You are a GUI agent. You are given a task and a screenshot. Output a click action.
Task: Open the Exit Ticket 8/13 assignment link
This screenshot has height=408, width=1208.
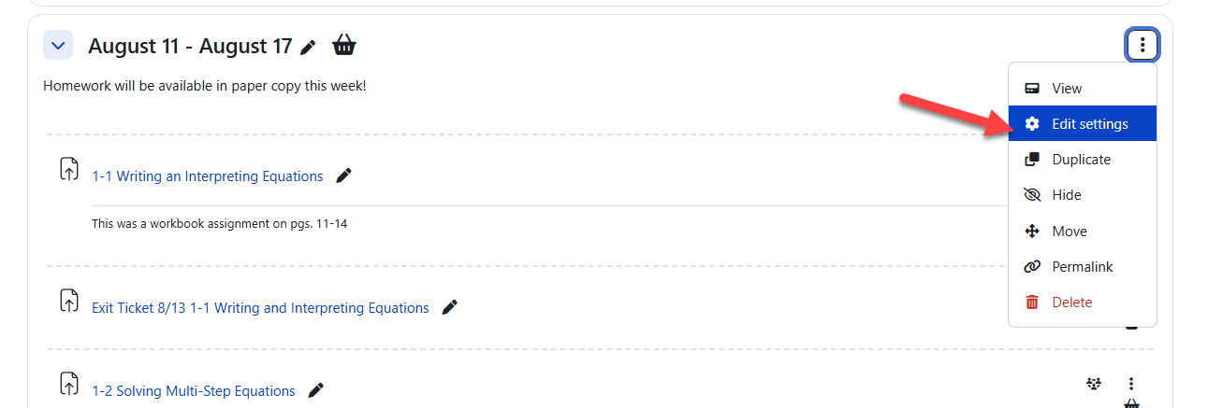tap(260, 308)
